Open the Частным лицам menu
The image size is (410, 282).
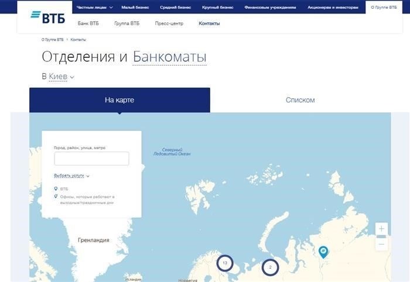coord(94,7)
